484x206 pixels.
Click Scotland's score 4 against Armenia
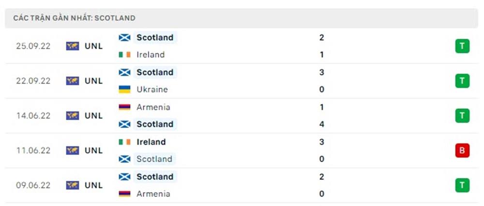(322, 124)
